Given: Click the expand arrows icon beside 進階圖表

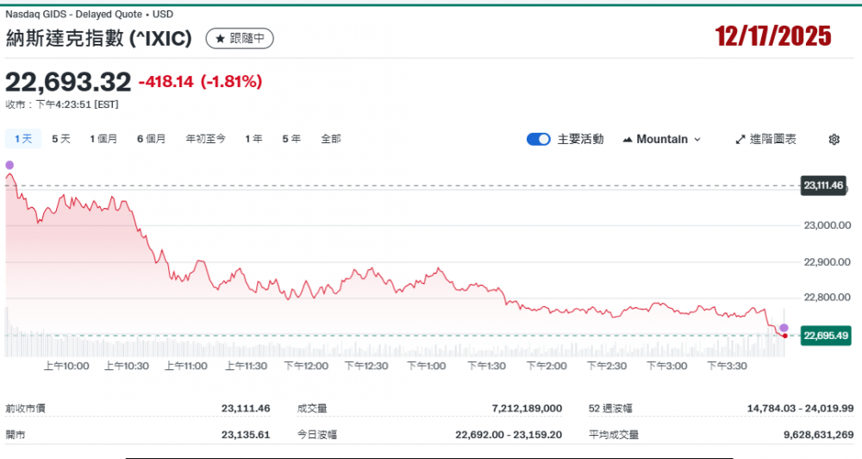Looking at the screenshot, I should pyautogui.click(x=740, y=139).
